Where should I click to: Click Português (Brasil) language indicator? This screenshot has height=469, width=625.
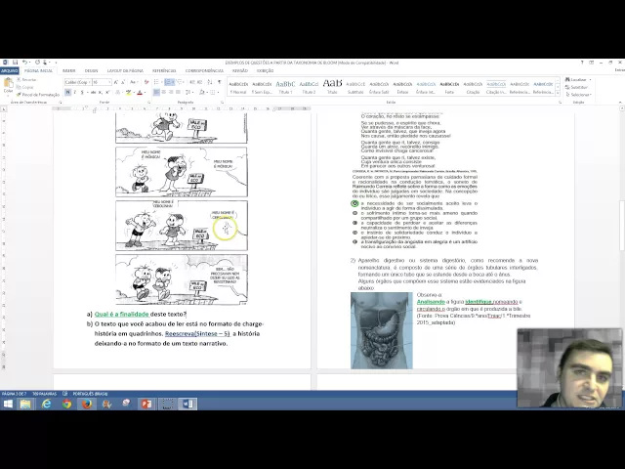pos(90,394)
